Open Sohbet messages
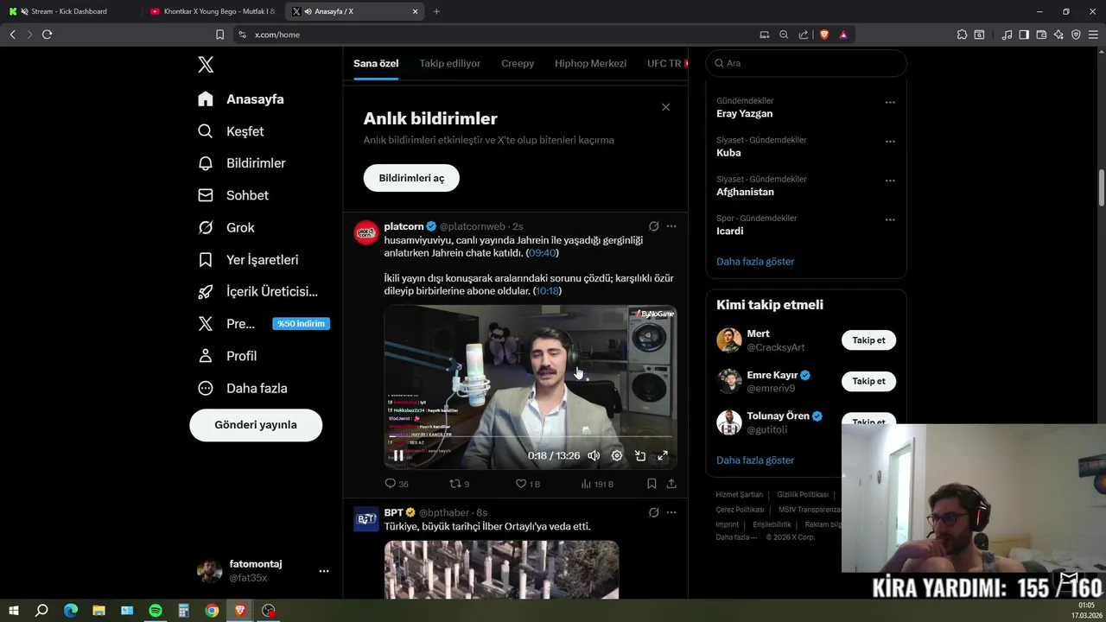Image resolution: width=1106 pixels, height=622 pixels. click(x=232, y=195)
